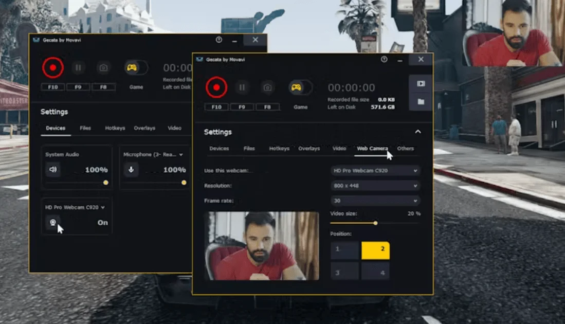This screenshot has width=565, height=324.
Task: Open the output folder icon
Action: [x=421, y=102]
